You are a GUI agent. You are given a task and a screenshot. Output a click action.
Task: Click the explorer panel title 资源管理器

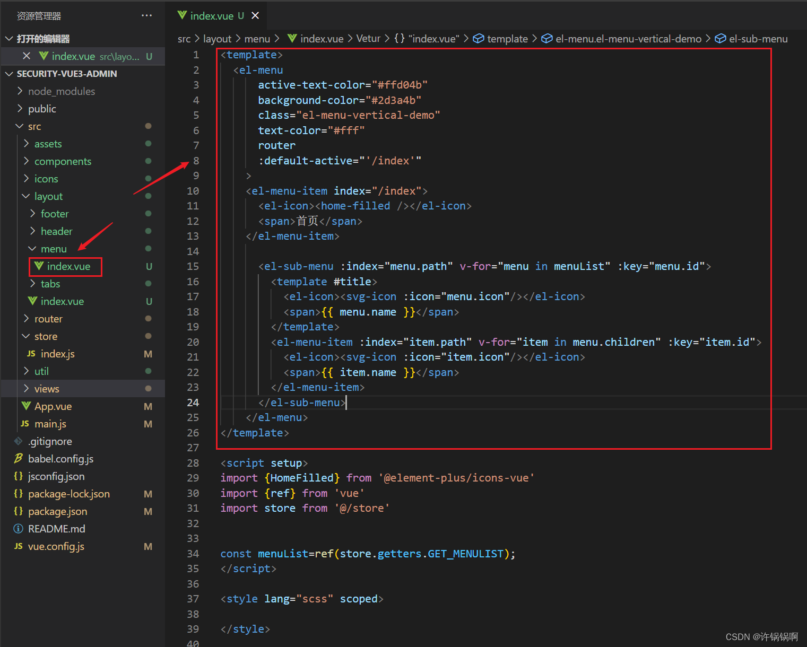tap(39, 16)
